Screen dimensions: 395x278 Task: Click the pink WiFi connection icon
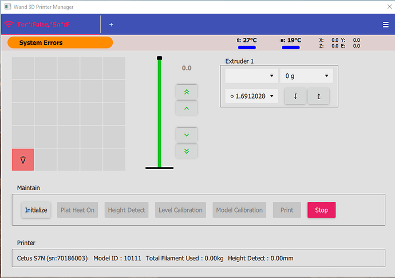click(9, 24)
